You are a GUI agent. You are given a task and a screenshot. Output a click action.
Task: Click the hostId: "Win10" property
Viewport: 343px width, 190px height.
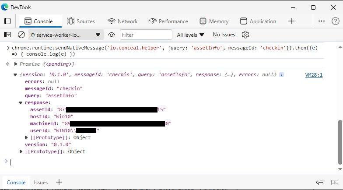(x=52, y=116)
